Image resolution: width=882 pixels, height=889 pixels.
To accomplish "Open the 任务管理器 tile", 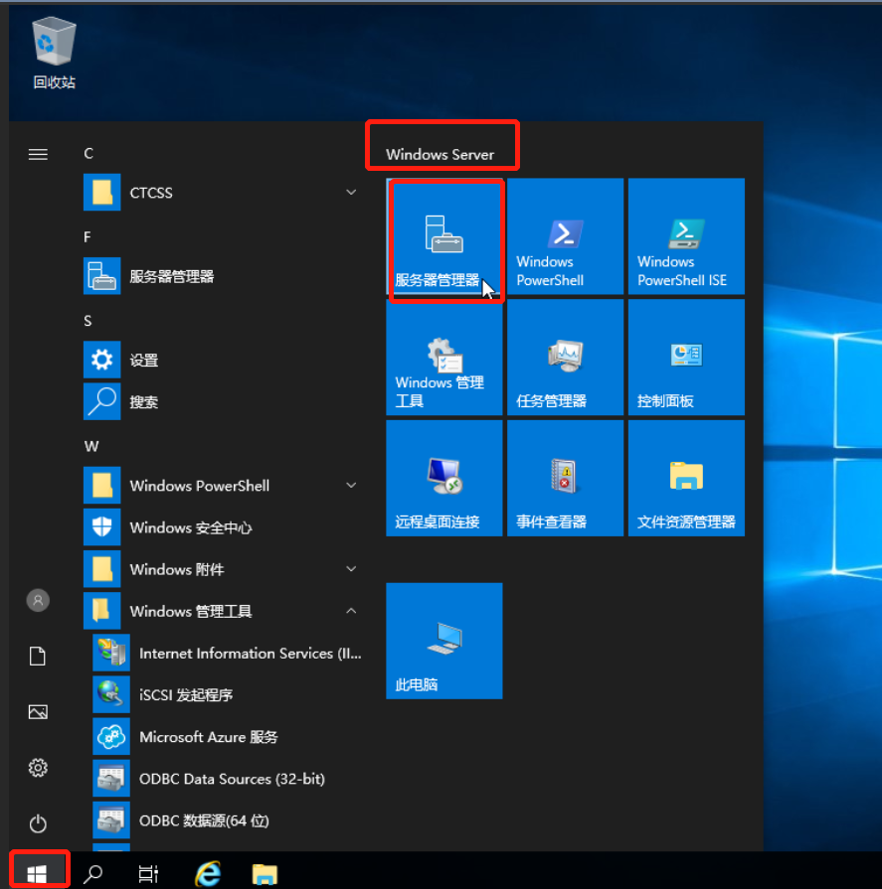I will [566, 358].
